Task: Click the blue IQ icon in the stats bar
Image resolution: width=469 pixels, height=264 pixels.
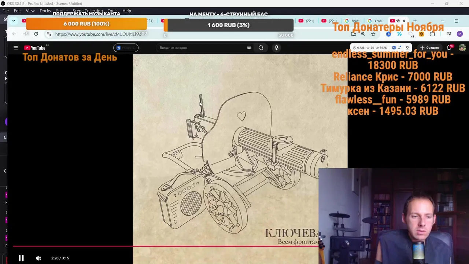Action: click(394, 48)
